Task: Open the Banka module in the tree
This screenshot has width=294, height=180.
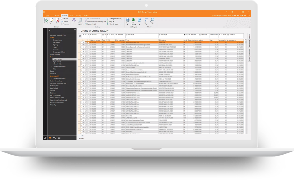Action: pos(52,71)
